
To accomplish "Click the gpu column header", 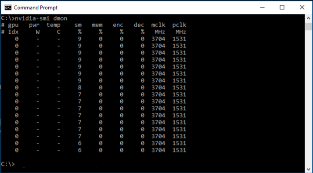I will 13,25.
